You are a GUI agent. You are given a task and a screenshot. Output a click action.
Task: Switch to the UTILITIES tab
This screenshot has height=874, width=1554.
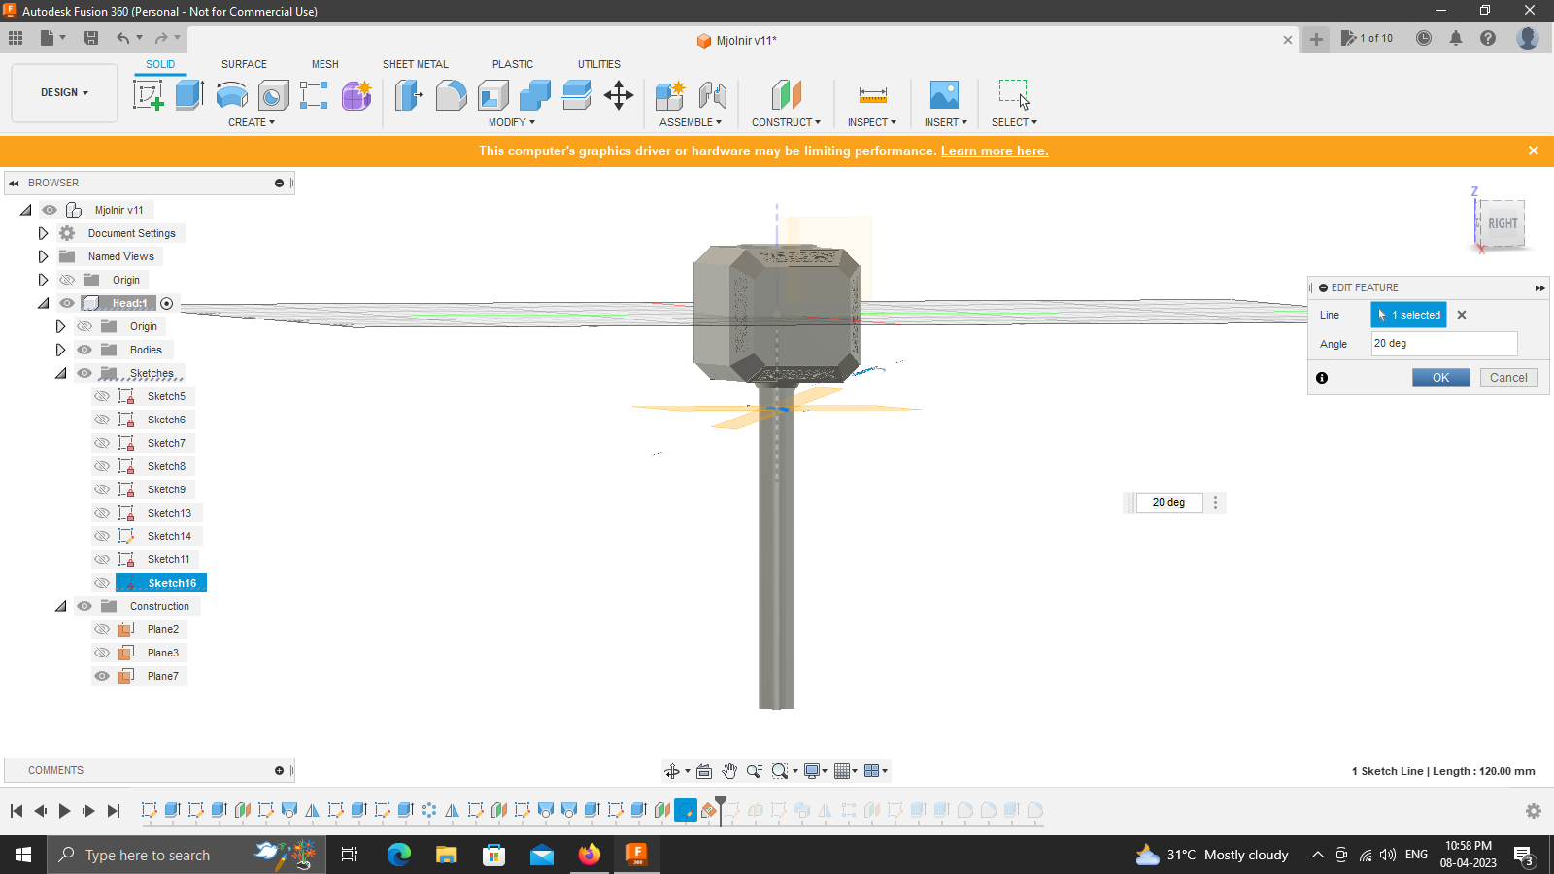[x=599, y=64]
